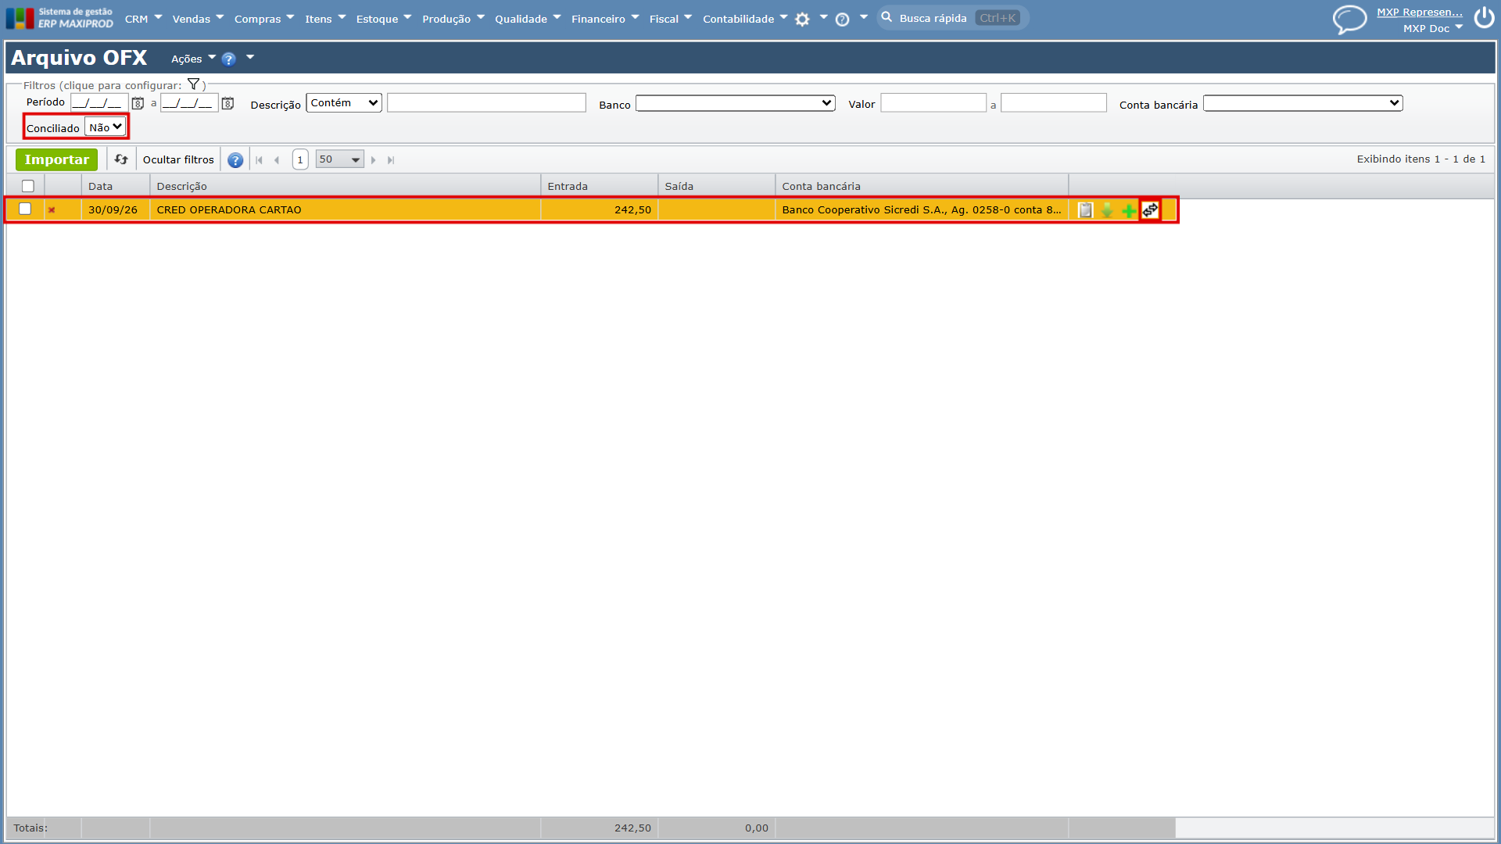Click the minimum Valor input field

pyautogui.click(x=933, y=103)
